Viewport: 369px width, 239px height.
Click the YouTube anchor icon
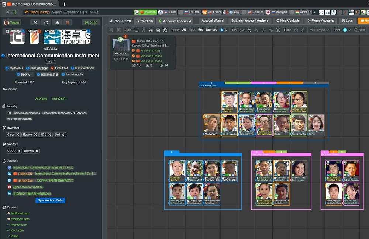tap(9, 187)
